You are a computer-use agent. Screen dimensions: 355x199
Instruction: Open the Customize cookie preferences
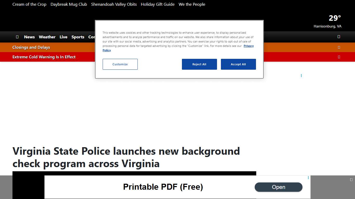coord(120,64)
